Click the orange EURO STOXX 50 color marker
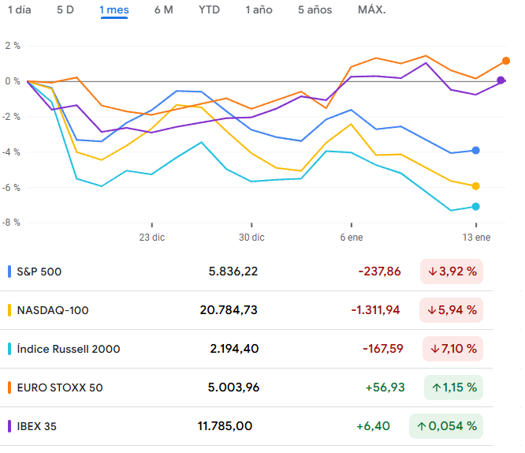 [9, 387]
